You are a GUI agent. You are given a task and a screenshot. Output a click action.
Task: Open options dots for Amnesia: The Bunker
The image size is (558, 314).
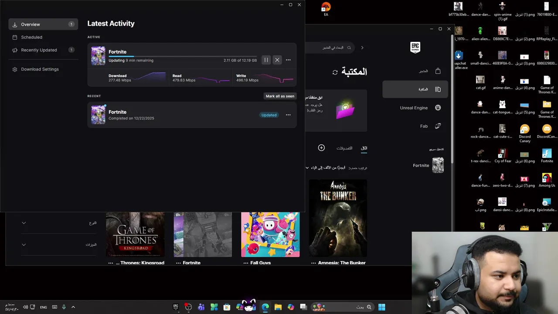coord(313,263)
